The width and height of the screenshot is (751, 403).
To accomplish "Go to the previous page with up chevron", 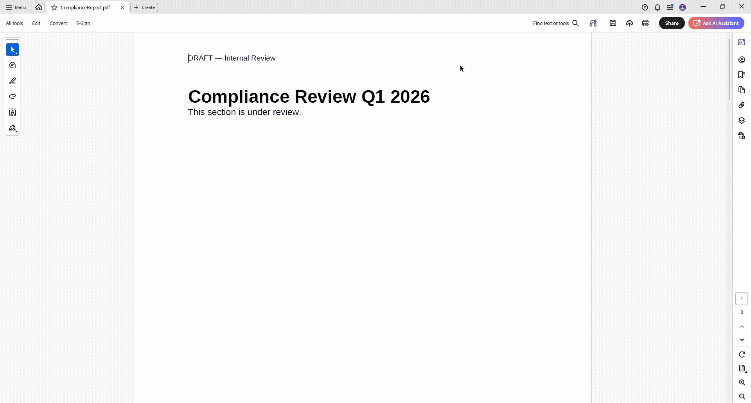I will pos(742,327).
